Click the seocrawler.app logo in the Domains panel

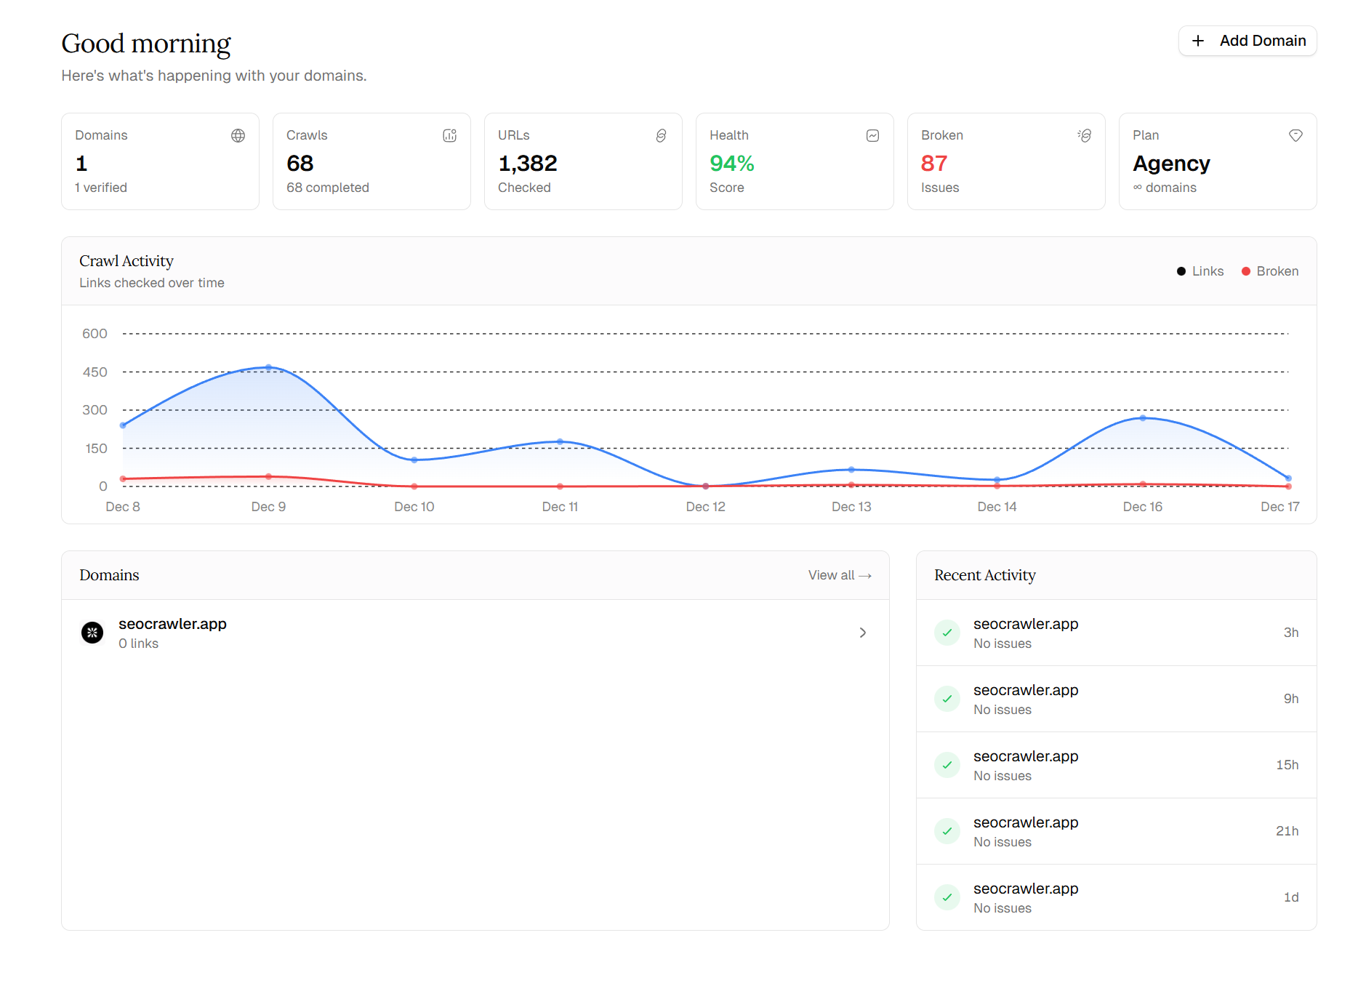pos(92,633)
